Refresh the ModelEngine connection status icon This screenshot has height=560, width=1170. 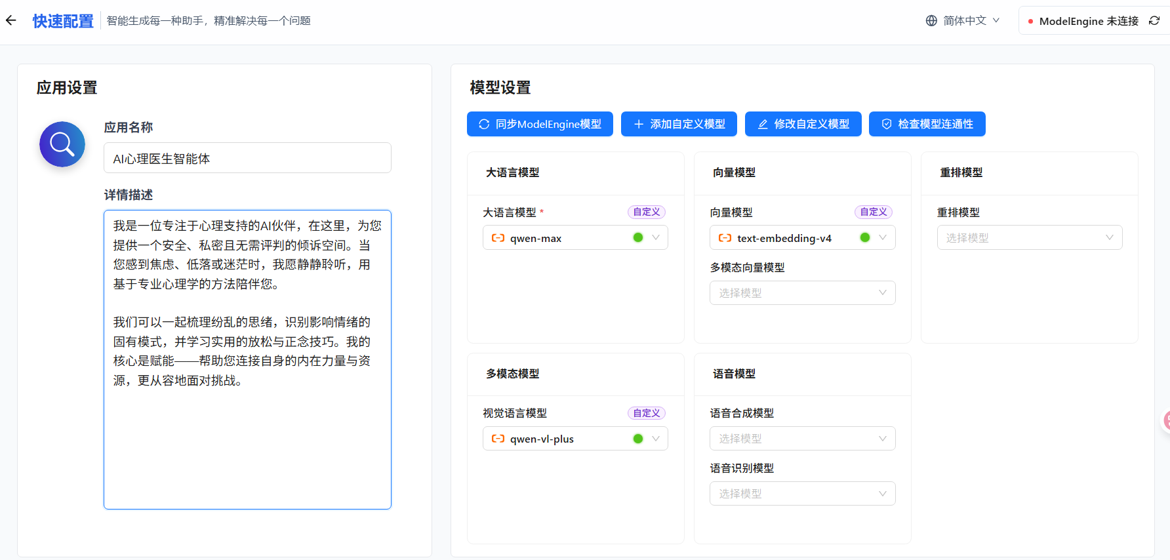tap(1154, 21)
